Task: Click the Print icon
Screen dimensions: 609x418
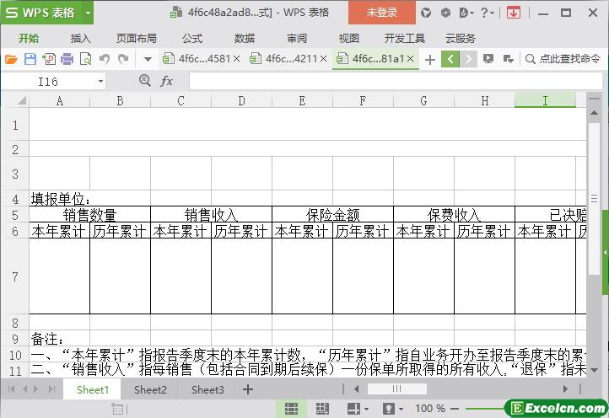Action: point(67,59)
